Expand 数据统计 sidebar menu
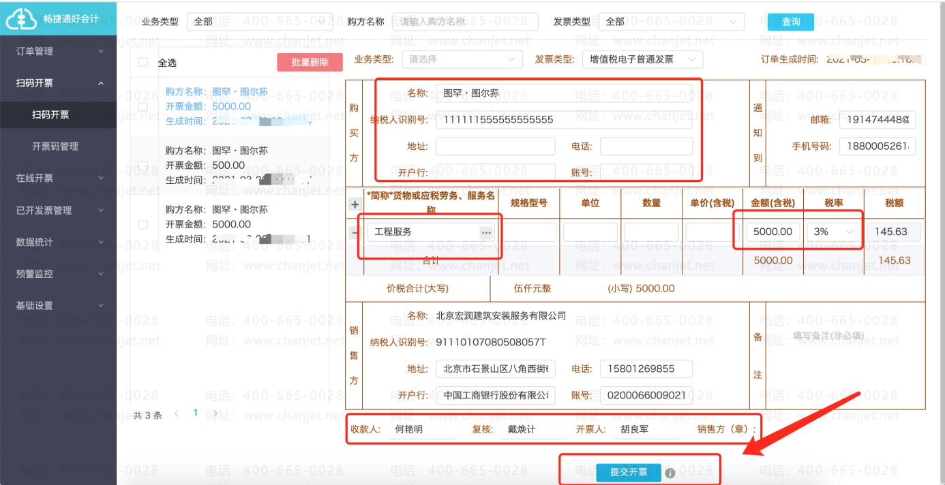The height and width of the screenshot is (485, 945). (x=58, y=242)
